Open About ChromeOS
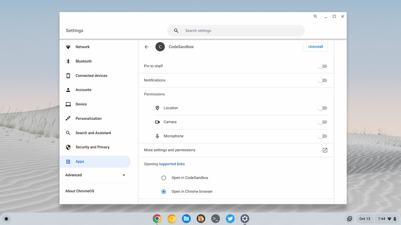The width and height of the screenshot is (401, 225). [80, 191]
